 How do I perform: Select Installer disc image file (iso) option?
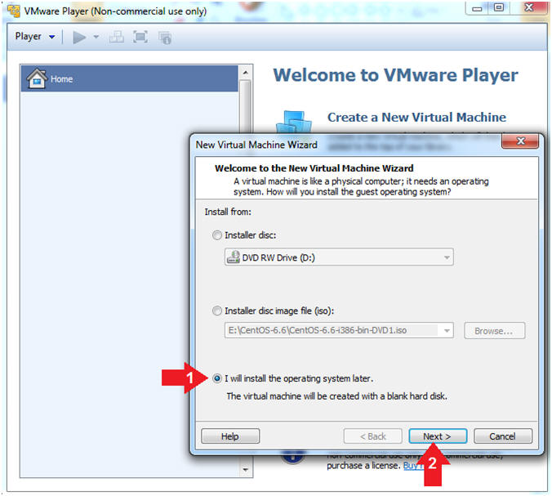[217, 311]
